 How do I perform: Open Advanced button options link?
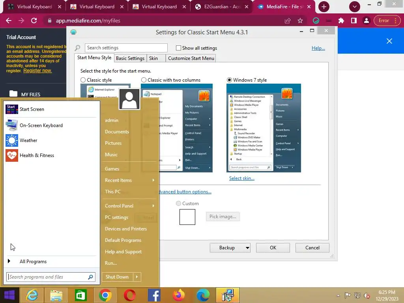point(185,192)
